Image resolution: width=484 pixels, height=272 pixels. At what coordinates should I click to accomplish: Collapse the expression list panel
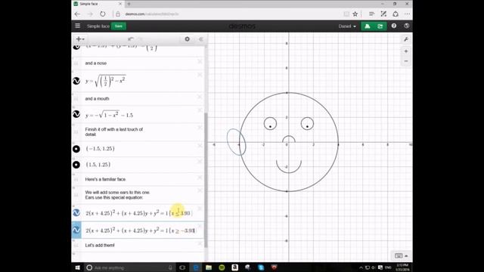pyautogui.click(x=201, y=39)
